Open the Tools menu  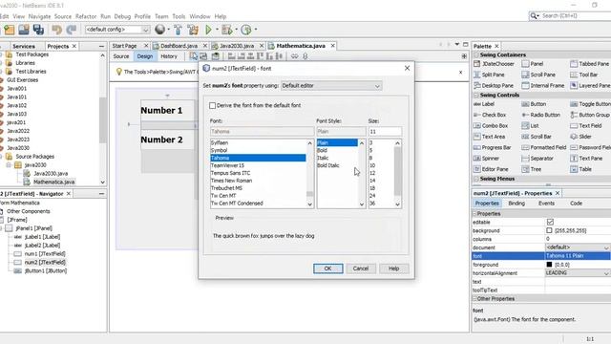pyautogui.click(x=179, y=16)
